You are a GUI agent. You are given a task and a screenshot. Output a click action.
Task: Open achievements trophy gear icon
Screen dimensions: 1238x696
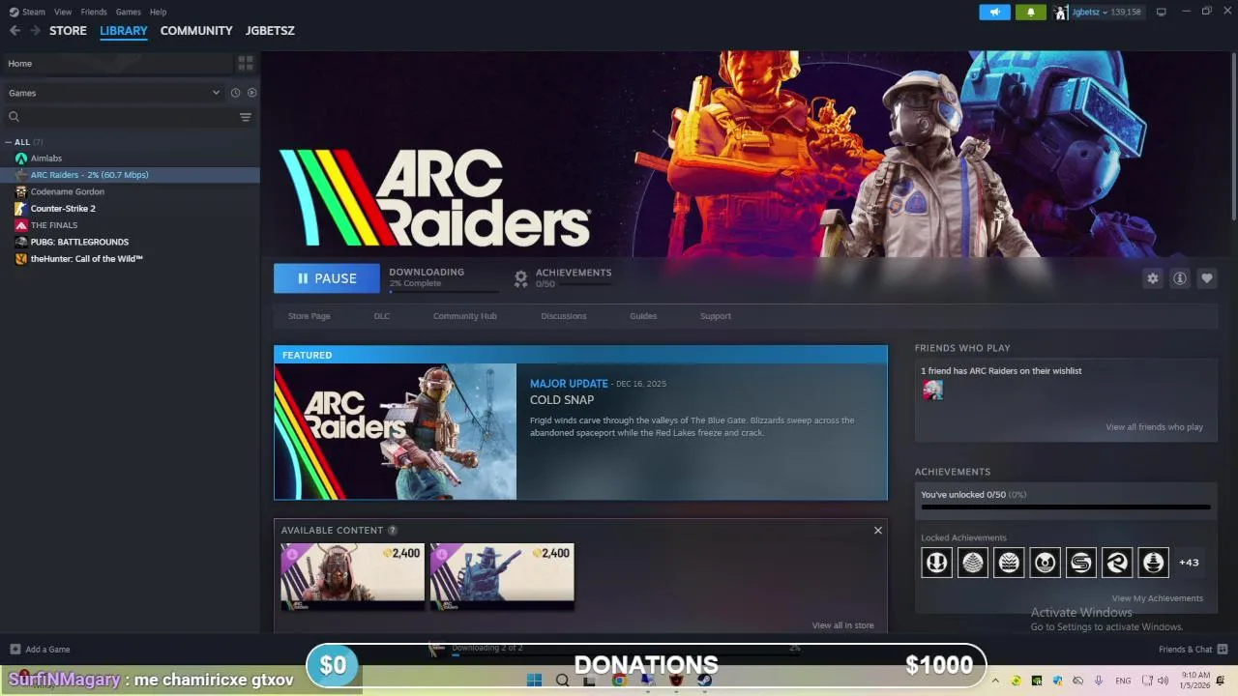tap(520, 278)
